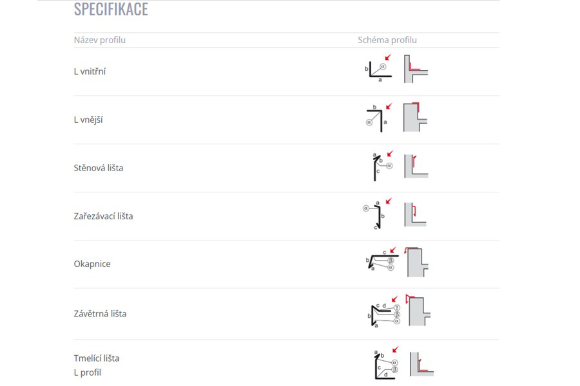580x386 pixels.
Task: Click the SPECIFIKACE heading
Action: 111,9
